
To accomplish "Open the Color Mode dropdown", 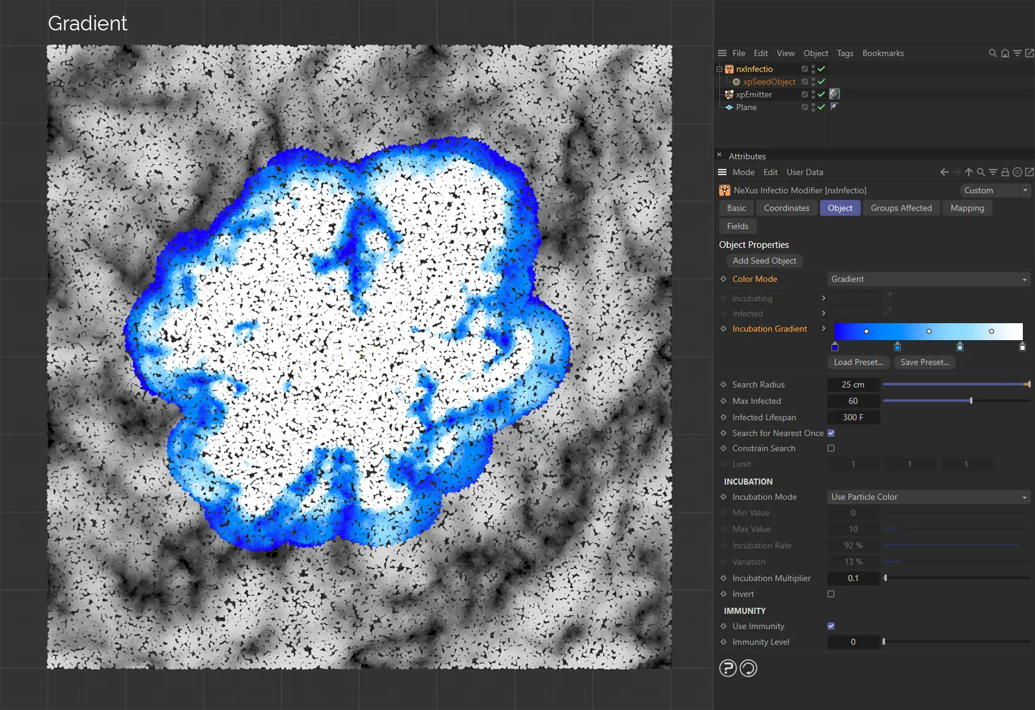I will (928, 279).
